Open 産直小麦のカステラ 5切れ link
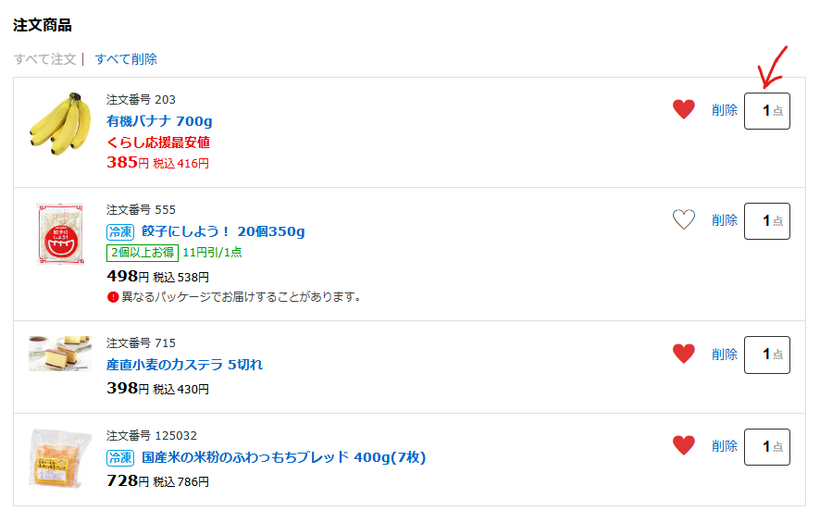This screenshot has width=820, height=523. 184,365
